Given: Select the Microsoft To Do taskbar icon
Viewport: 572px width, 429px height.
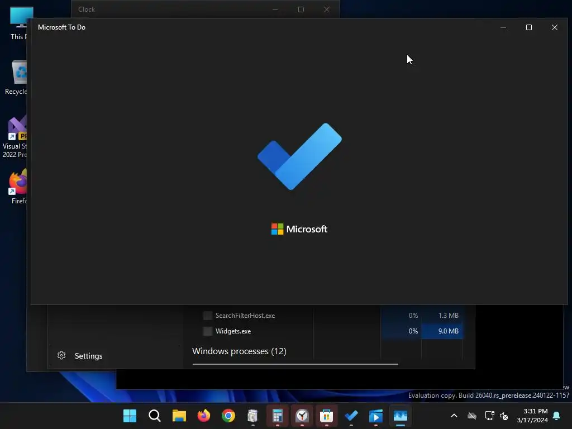Looking at the screenshot, I should point(351,416).
